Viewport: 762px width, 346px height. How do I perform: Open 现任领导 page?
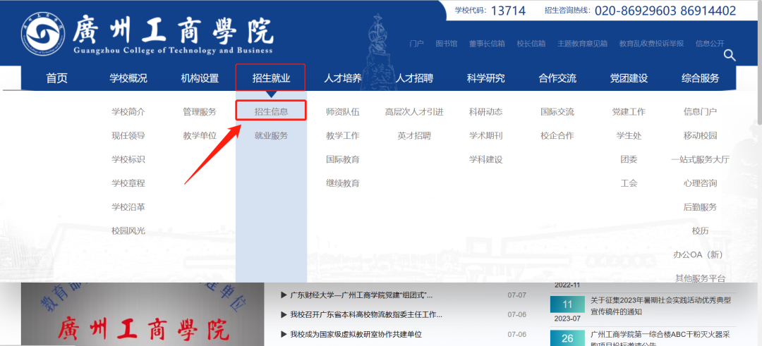[128, 136]
